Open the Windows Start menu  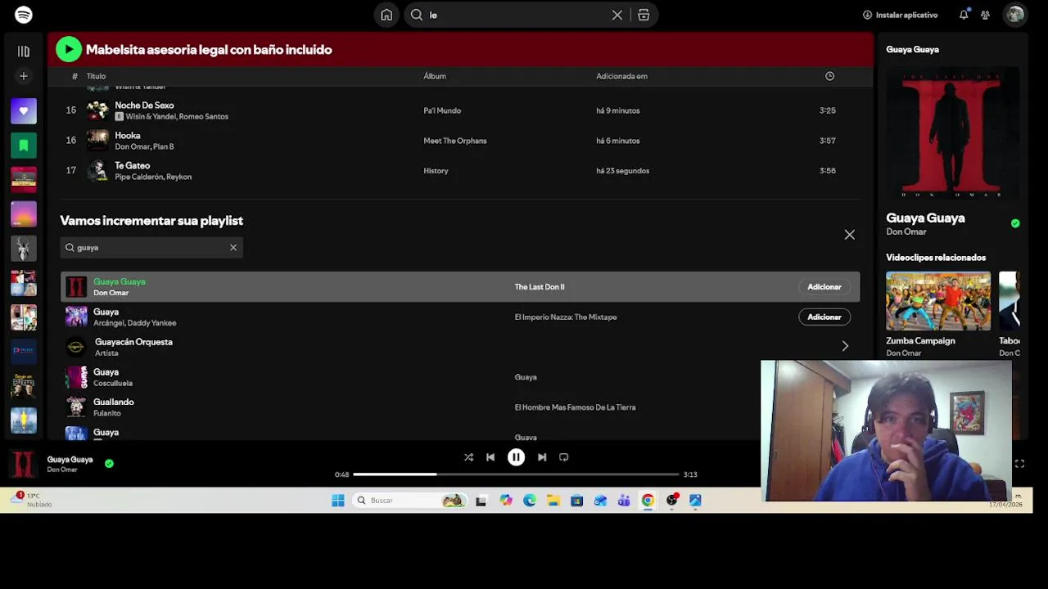point(338,501)
